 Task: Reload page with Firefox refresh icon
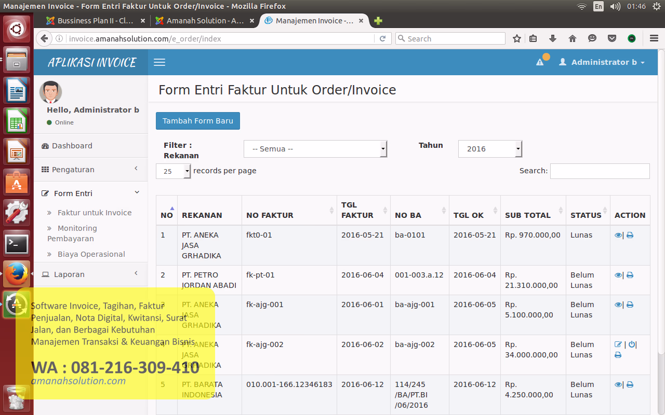pos(382,38)
